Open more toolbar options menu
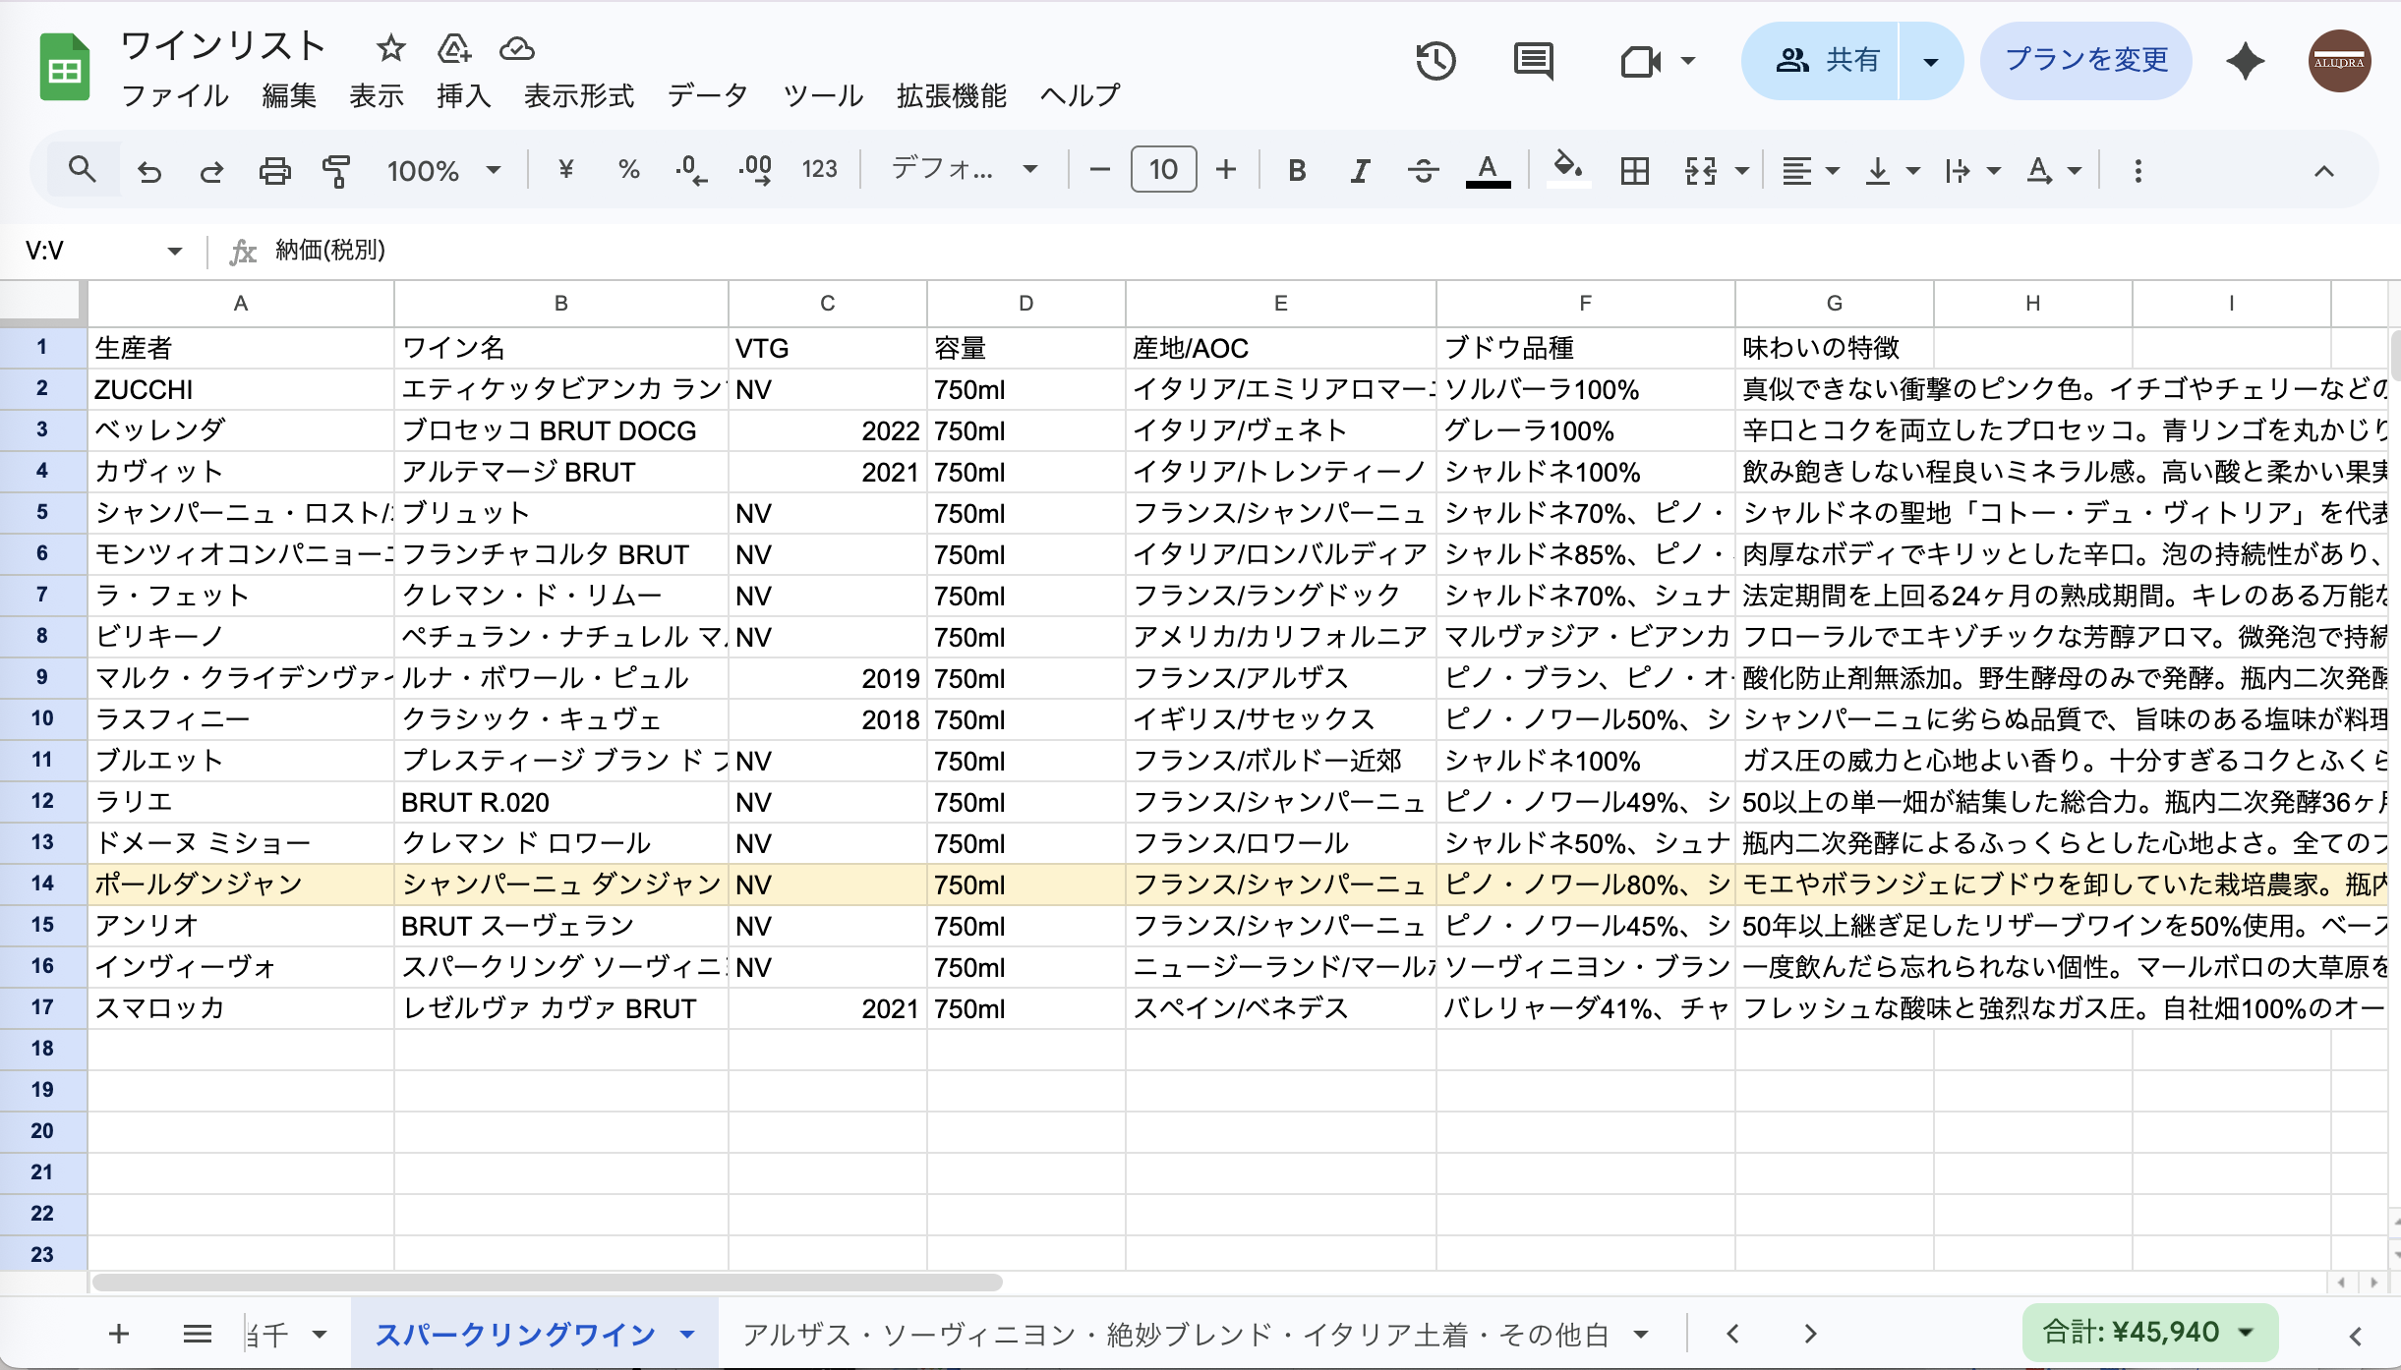The height and width of the screenshot is (1370, 2401). (2137, 171)
